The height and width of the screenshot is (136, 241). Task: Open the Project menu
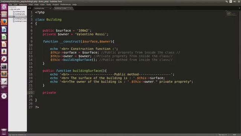click(55, 5)
